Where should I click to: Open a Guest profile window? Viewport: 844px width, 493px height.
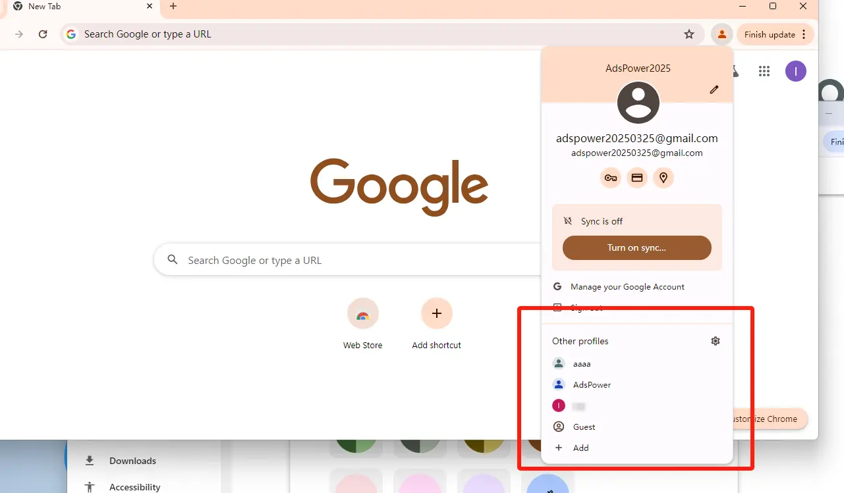pos(637,427)
